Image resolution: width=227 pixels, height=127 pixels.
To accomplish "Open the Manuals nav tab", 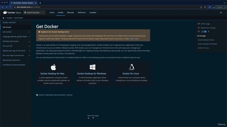I will [71, 13].
